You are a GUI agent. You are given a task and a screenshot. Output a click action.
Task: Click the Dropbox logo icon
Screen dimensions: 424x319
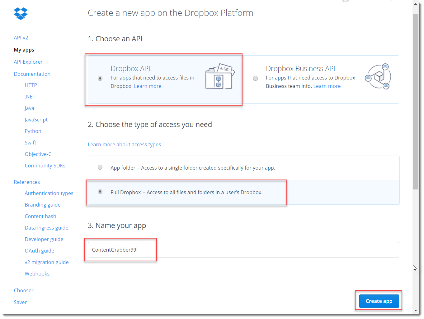21,14
